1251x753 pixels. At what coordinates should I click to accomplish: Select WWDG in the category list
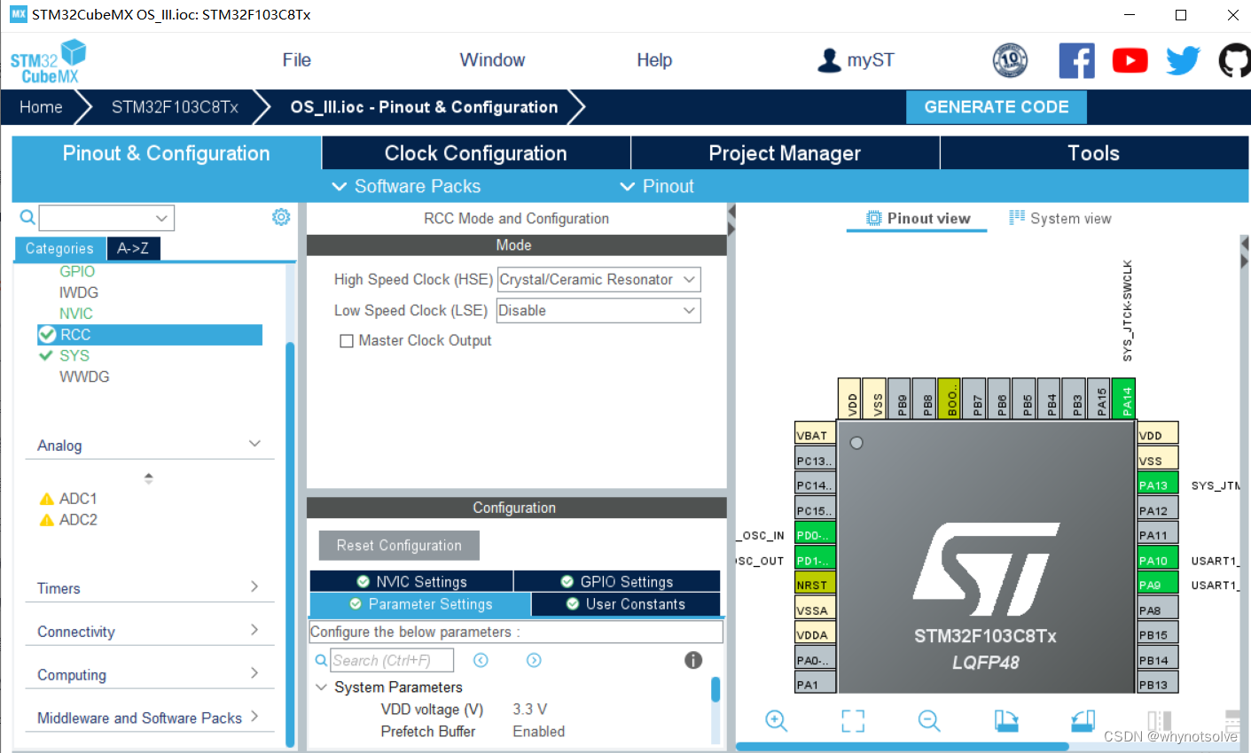coord(84,377)
